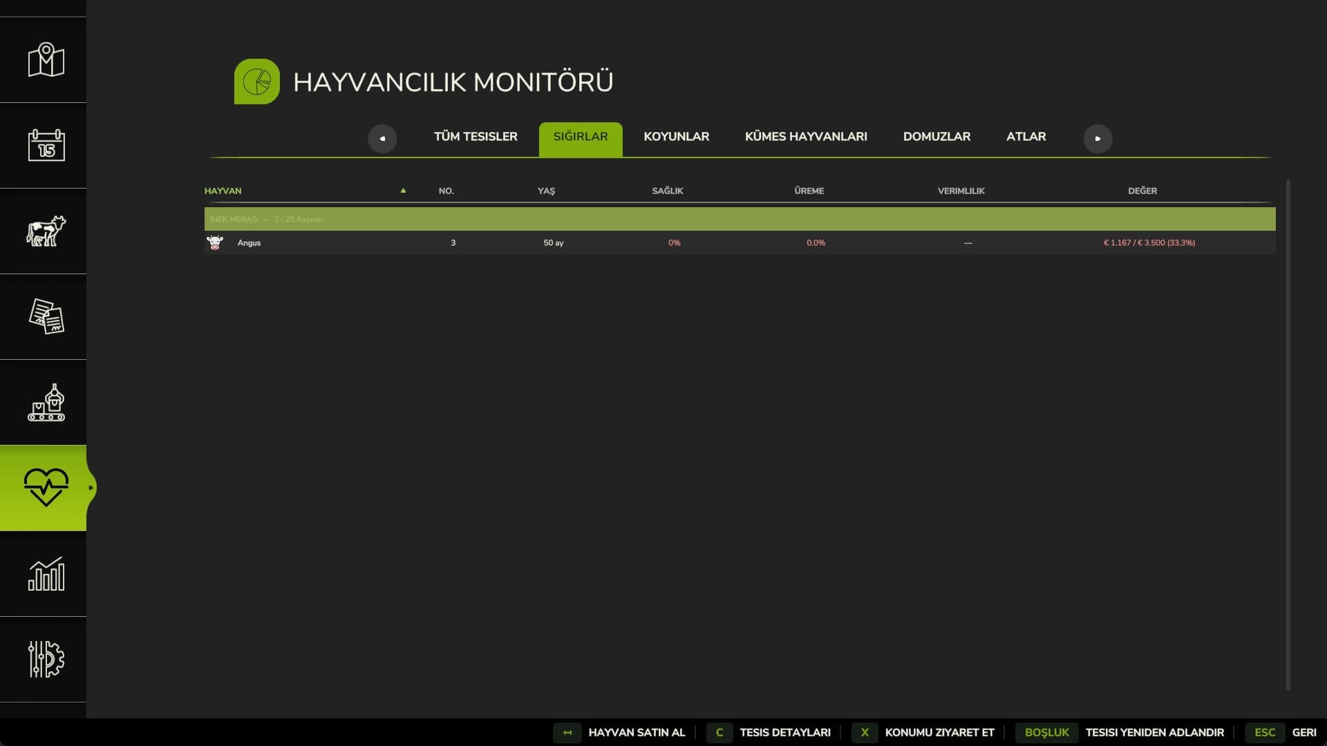
Task: Click the Angus cow face icon
Action: point(215,242)
